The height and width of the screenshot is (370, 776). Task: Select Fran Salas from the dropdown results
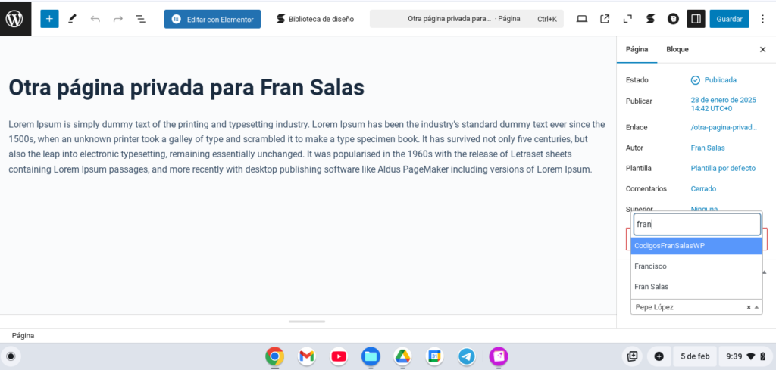pyautogui.click(x=696, y=287)
